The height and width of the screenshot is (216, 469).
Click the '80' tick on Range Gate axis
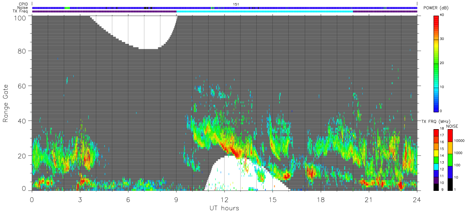pos(22,51)
